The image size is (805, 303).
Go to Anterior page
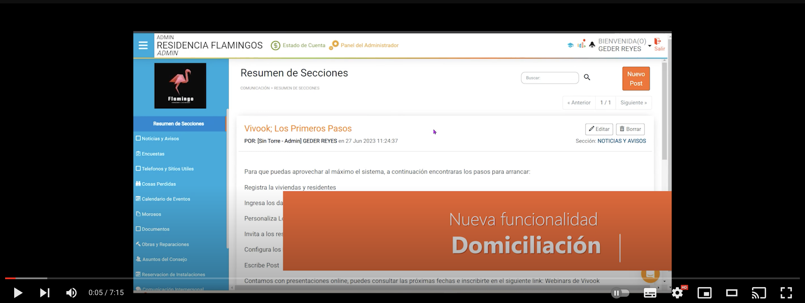pyautogui.click(x=579, y=103)
